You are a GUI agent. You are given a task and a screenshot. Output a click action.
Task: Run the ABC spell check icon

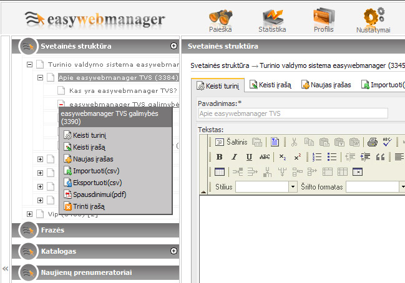coord(387,142)
